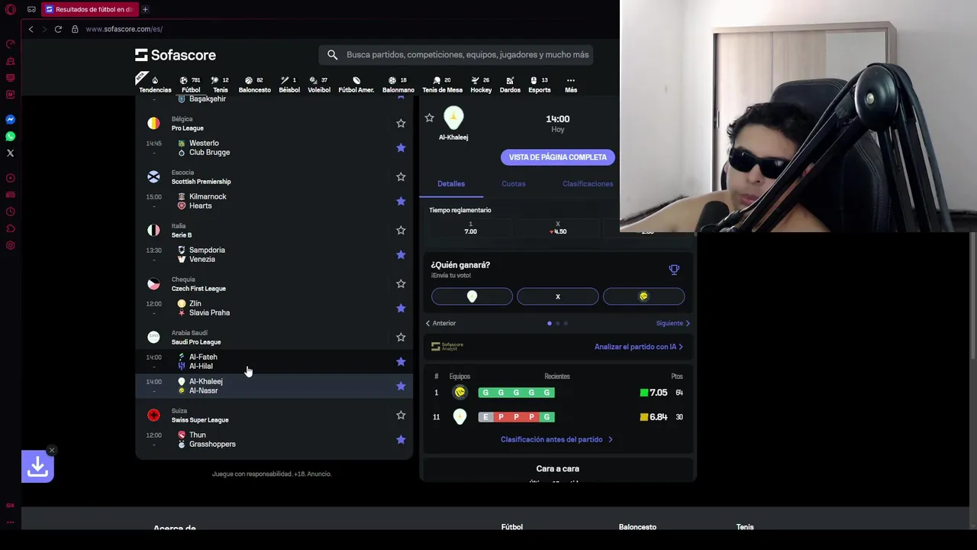Viewport: 977px width, 550px height.
Task: Open Opera sidebar settings gear
Action: point(10,245)
